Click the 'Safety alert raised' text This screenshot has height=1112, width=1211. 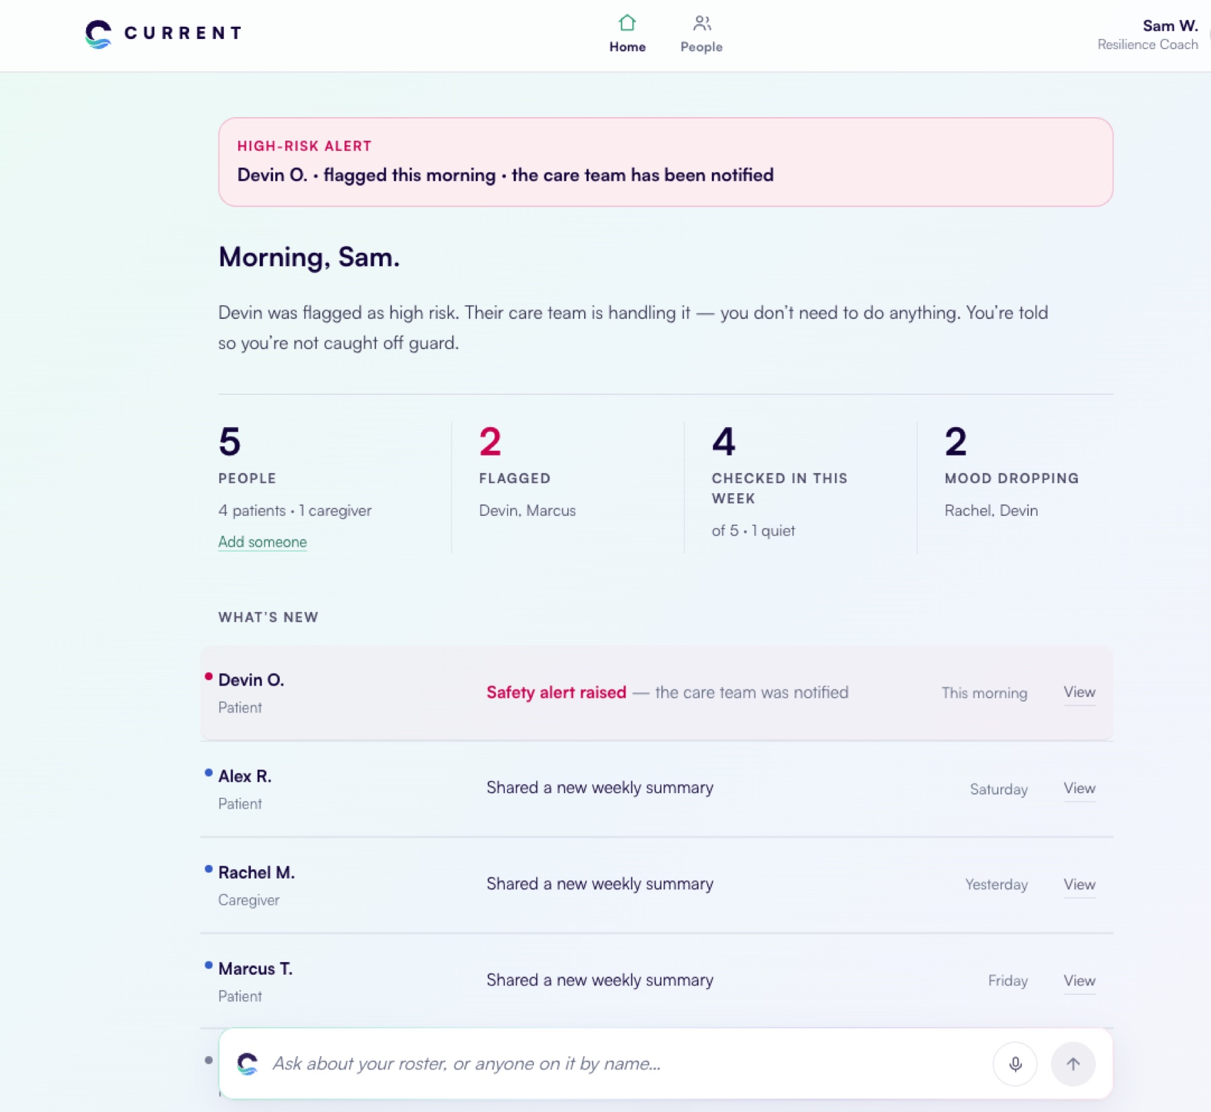coord(556,692)
